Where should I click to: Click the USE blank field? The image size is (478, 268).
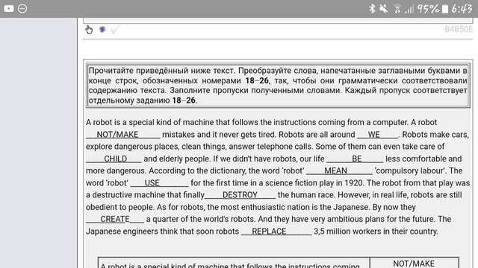[159, 183]
